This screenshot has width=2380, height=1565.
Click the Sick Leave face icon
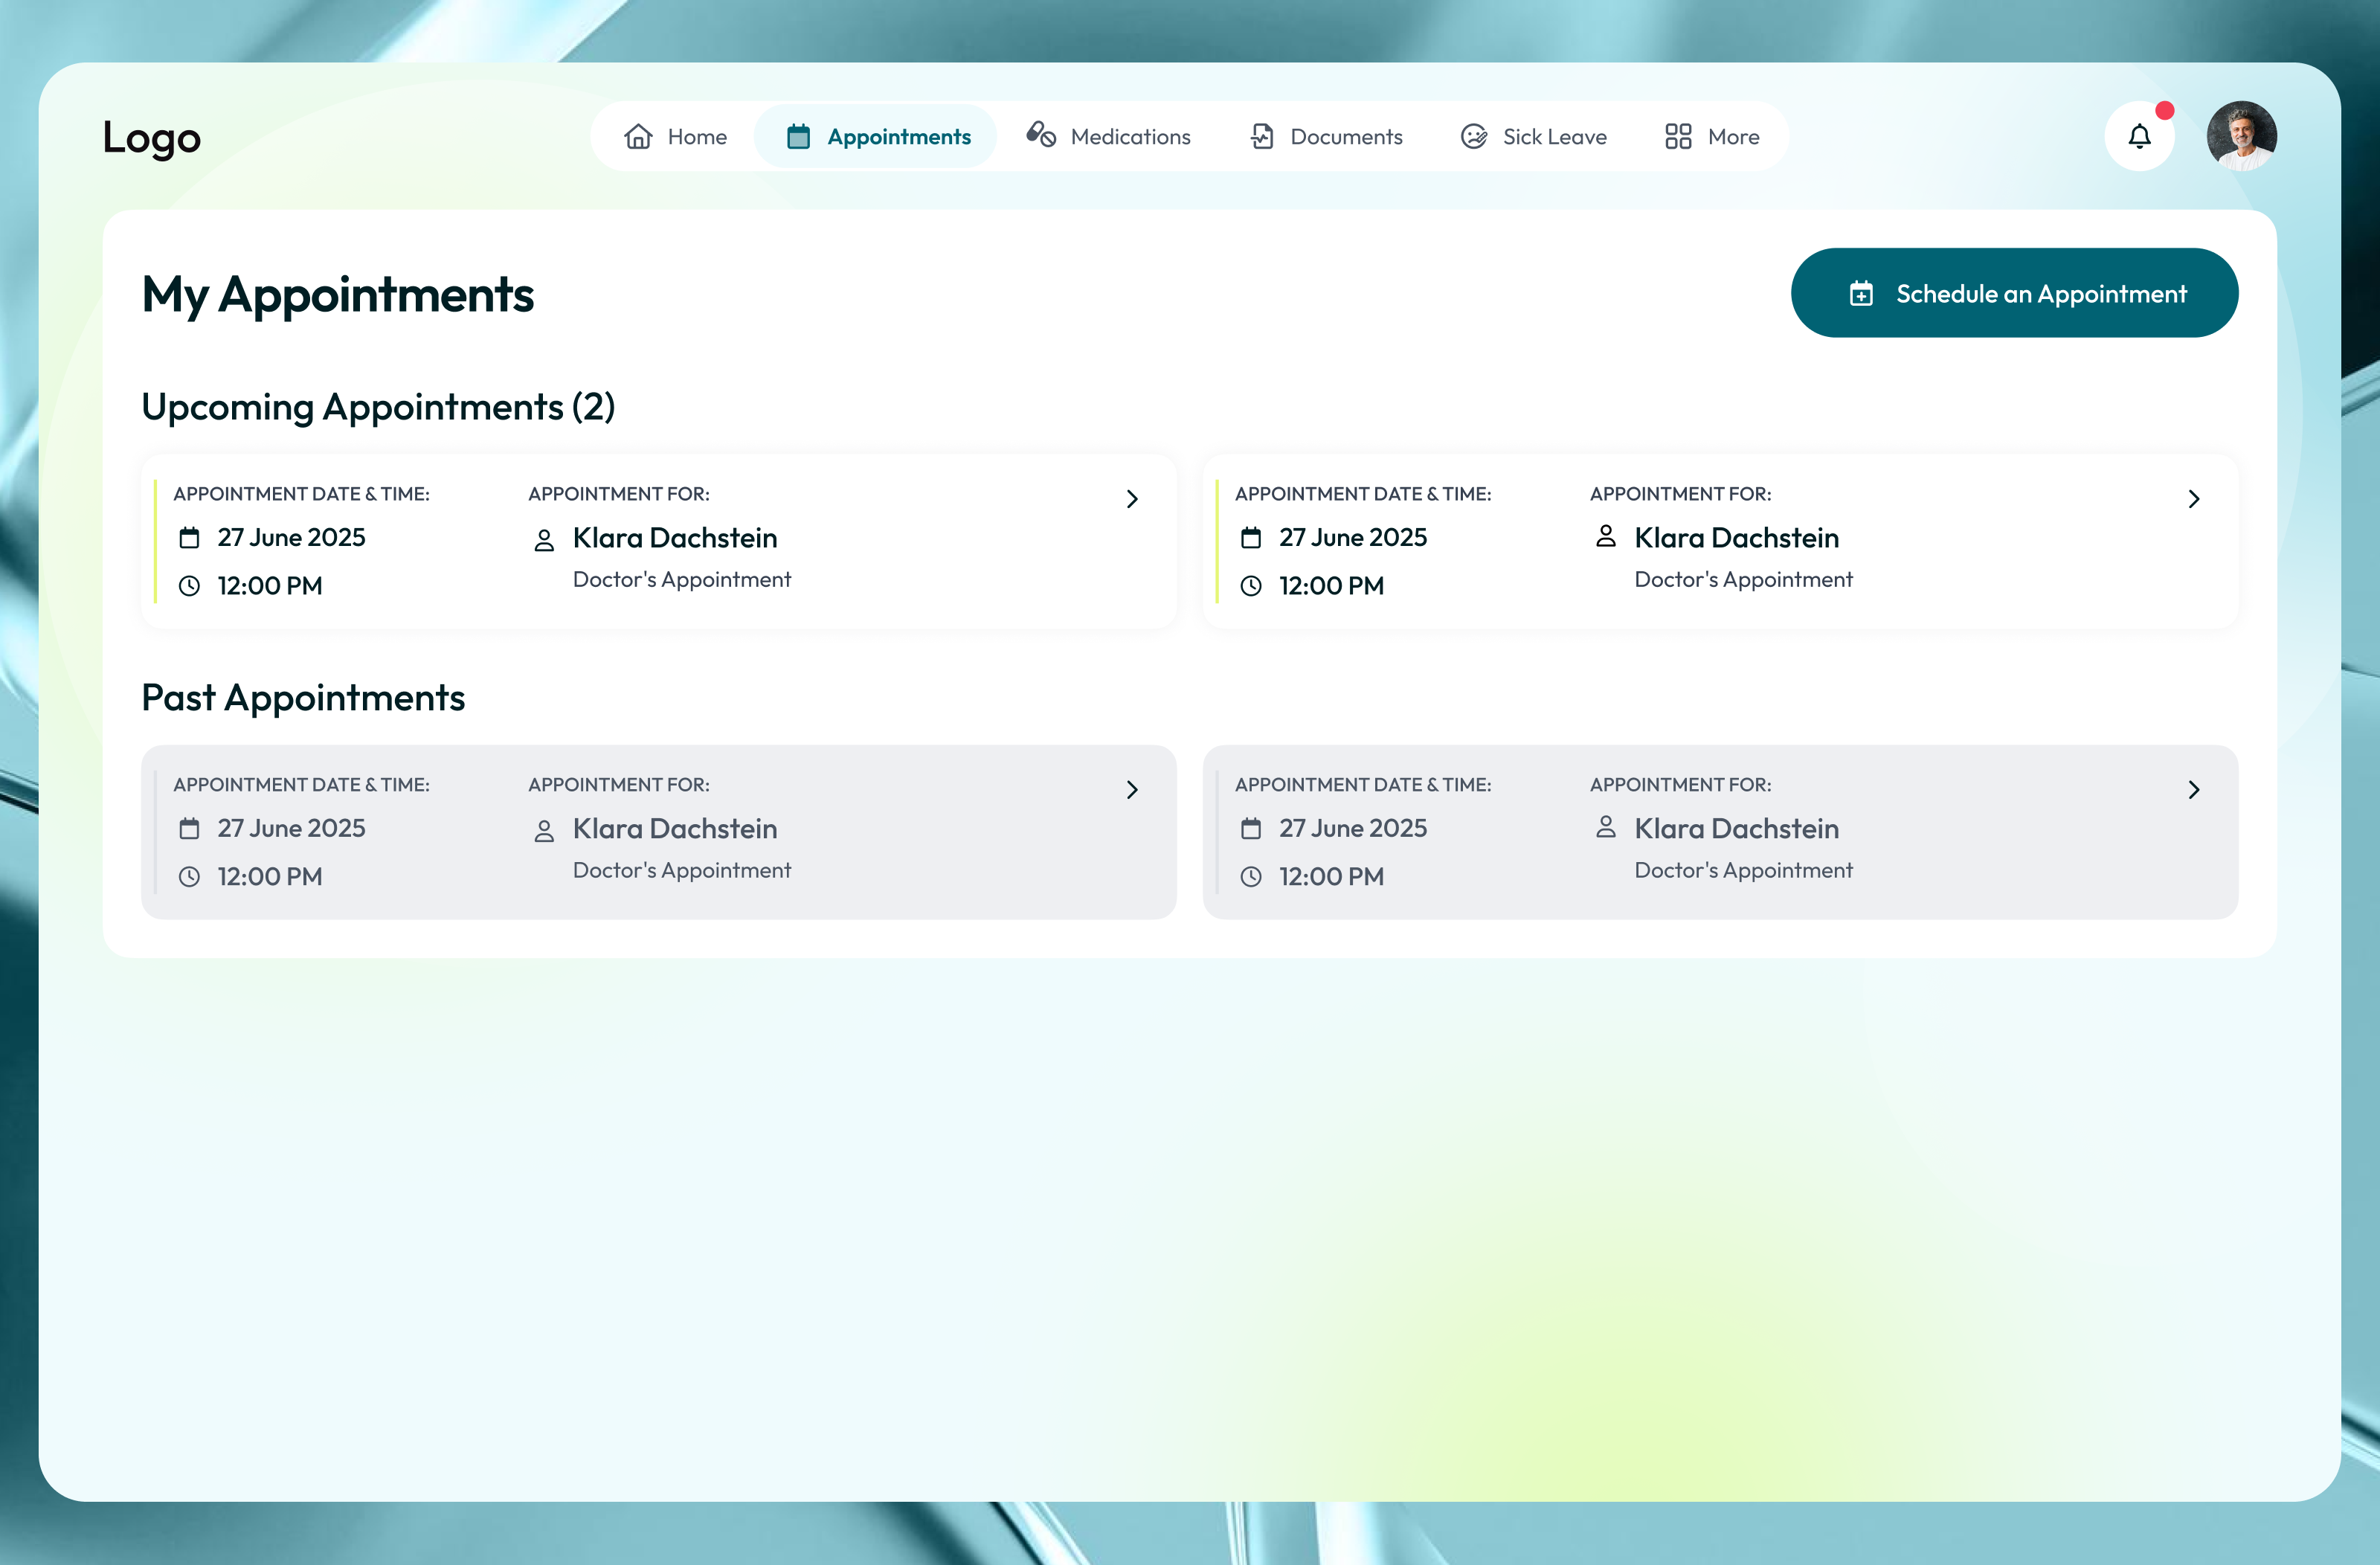1473,136
